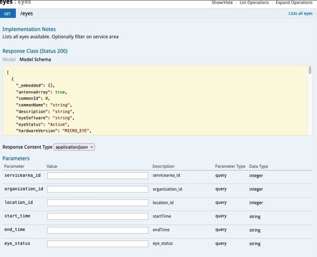
Task: Switch to the Model tab
Action: 9,59
